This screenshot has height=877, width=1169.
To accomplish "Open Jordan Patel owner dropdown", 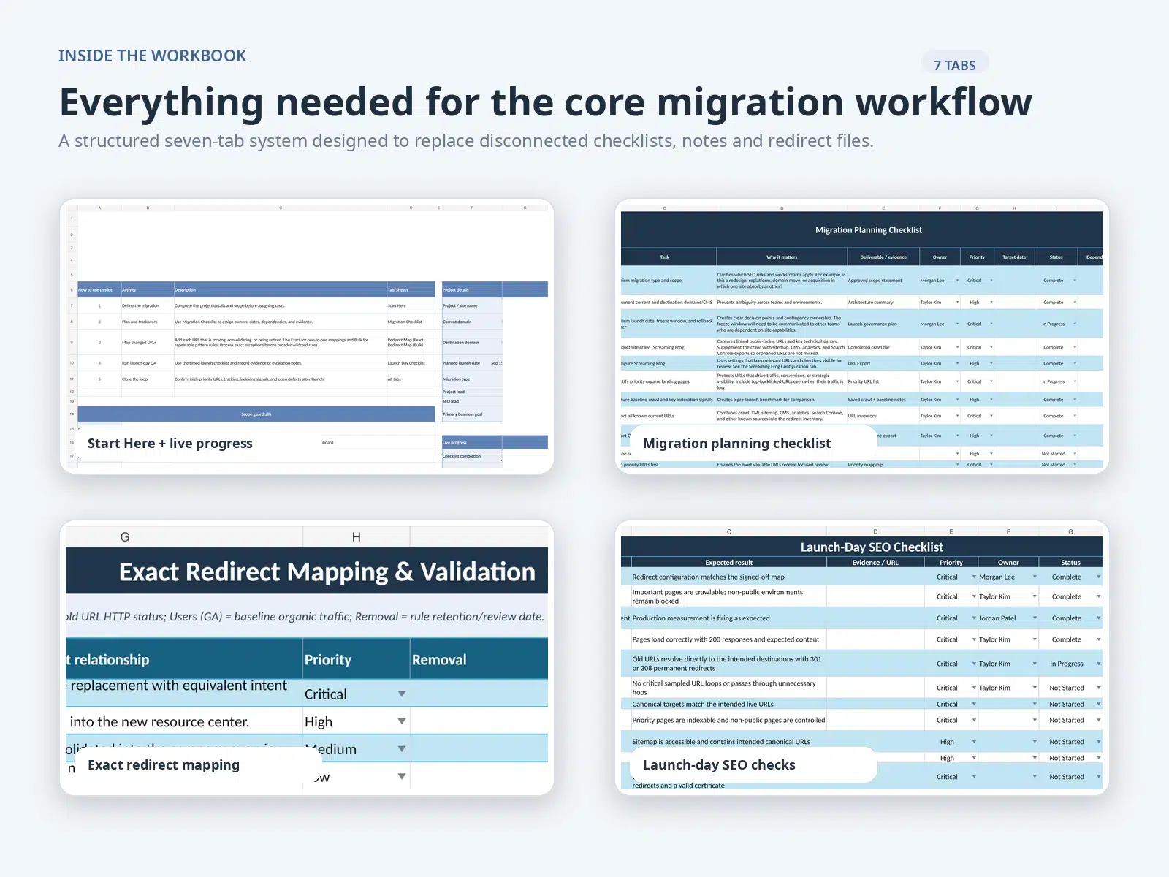I will (1035, 618).
